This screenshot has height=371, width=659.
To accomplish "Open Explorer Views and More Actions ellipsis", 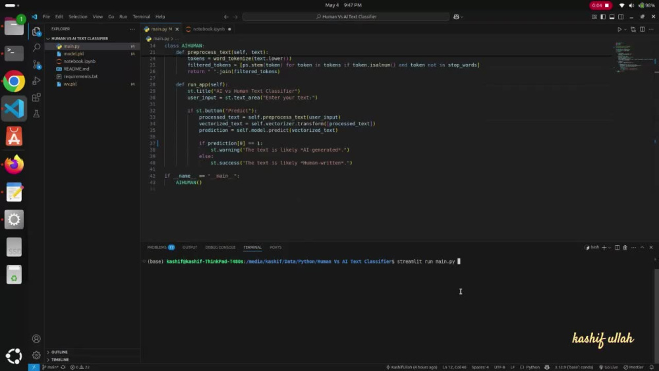I will [132, 29].
